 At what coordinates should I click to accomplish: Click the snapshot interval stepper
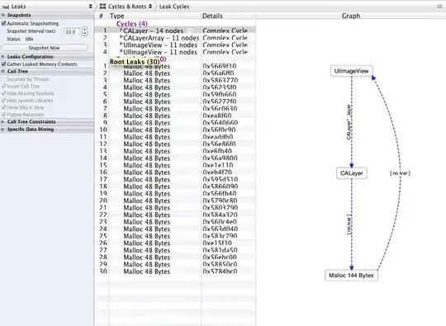pyautogui.click(x=84, y=31)
